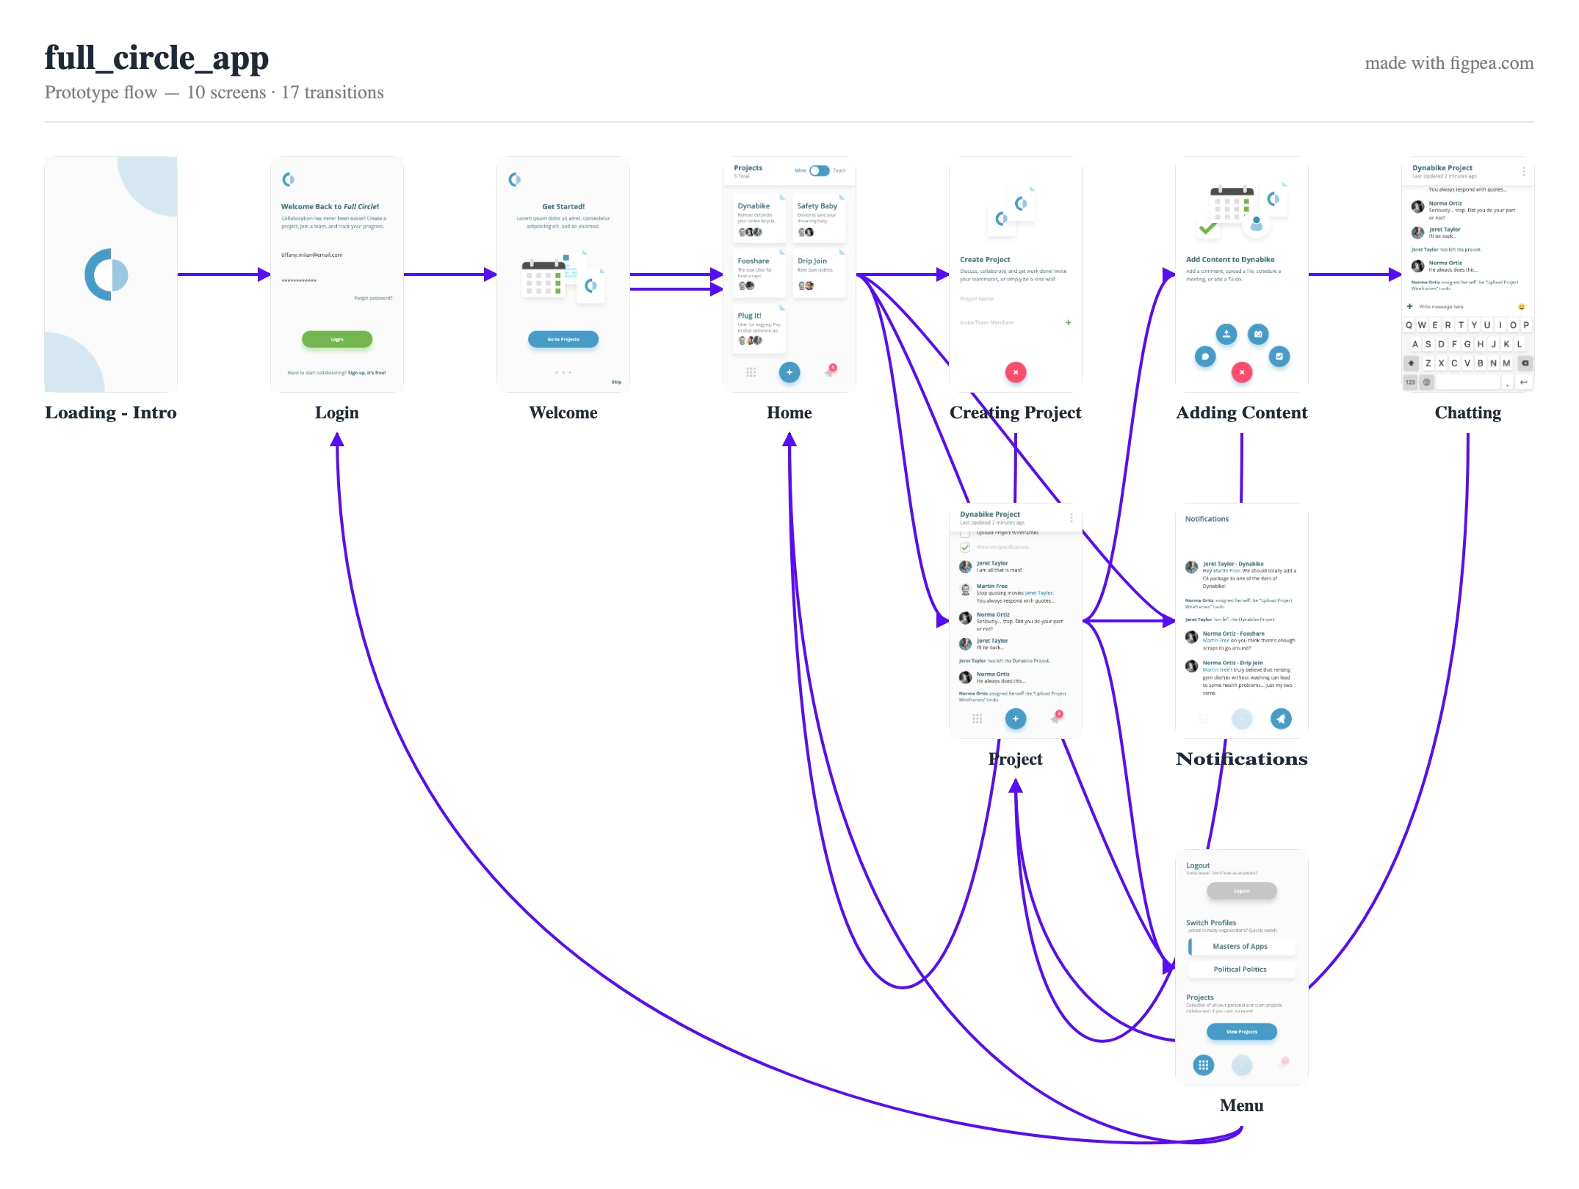Click password field on Login screen
The image size is (1579, 1189).
point(337,280)
